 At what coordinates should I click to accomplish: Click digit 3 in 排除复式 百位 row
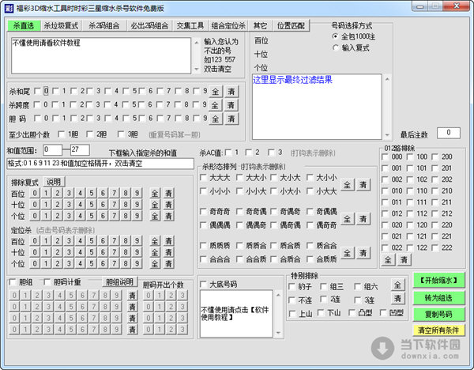(x=69, y=193)
